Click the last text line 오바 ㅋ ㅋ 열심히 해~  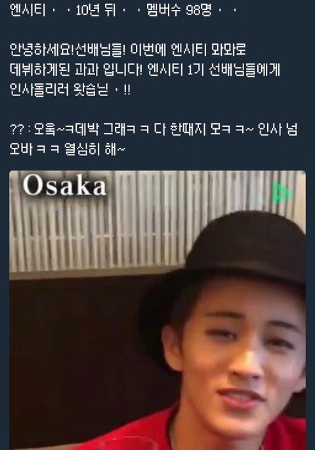(68, 149)
